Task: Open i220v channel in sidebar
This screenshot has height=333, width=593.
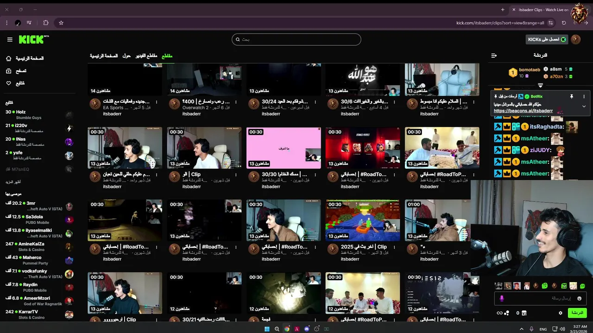Action: (x=39, y=128)
